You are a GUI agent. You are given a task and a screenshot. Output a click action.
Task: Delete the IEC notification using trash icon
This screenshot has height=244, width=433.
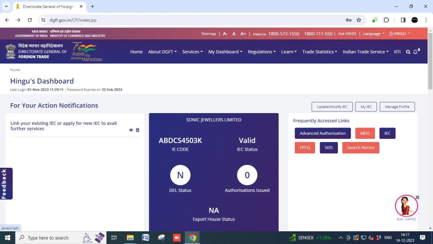tap(137, 130)
